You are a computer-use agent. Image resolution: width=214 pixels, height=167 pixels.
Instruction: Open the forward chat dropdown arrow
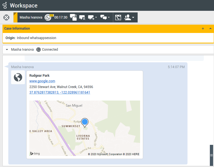coord(96,17)
